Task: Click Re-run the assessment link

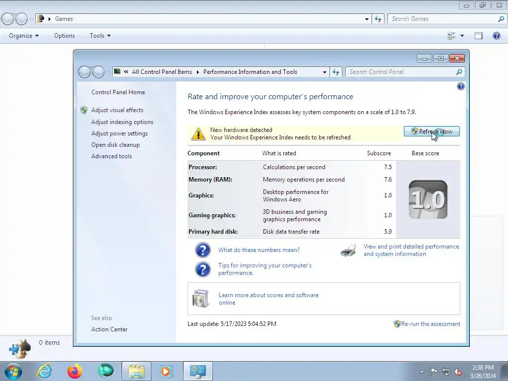Action: pos(431,323)
